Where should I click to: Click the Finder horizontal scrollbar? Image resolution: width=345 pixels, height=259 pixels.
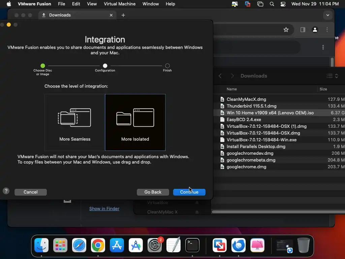pyautogui.click(x=278, y=212)
